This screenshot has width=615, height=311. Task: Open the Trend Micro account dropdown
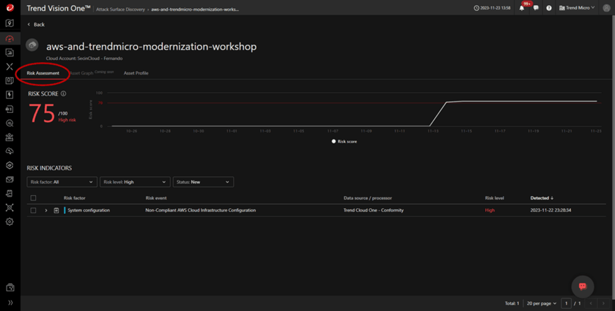click(x=577, y=8)
